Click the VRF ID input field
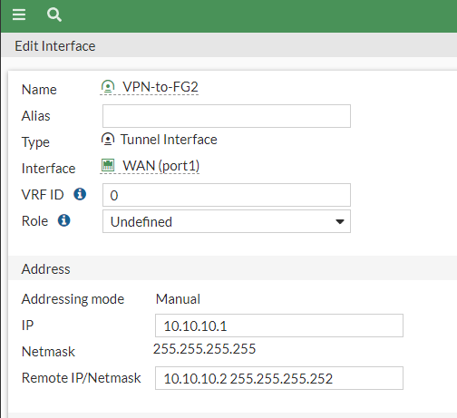The image size is (457, 418). [x=227, y=195]
